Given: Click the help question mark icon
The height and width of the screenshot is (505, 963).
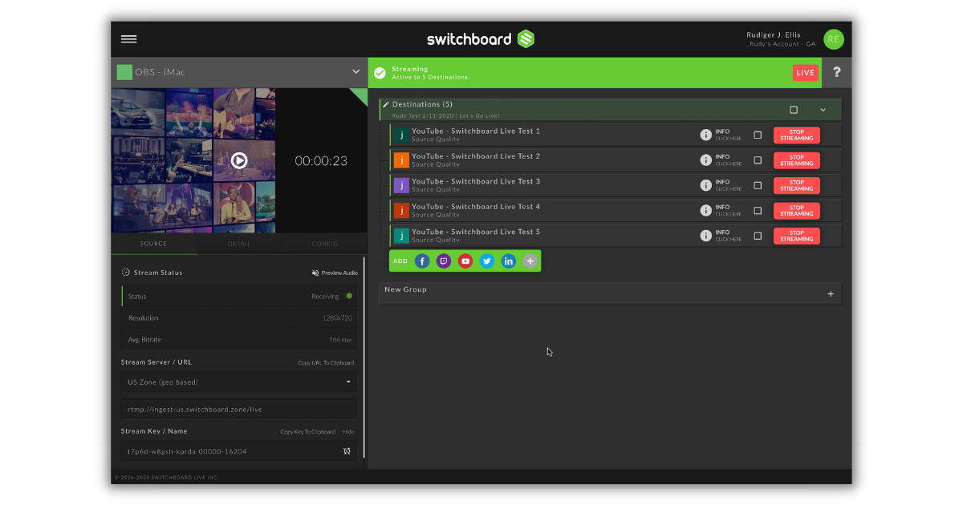Looking at the screenshot, I should tap(836, 72).
